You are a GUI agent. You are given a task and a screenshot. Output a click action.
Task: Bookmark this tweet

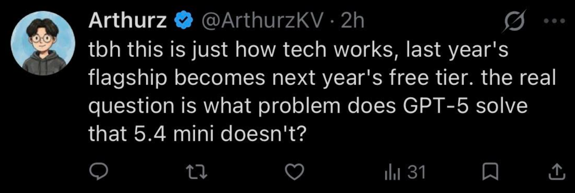(x=490, y=172)
